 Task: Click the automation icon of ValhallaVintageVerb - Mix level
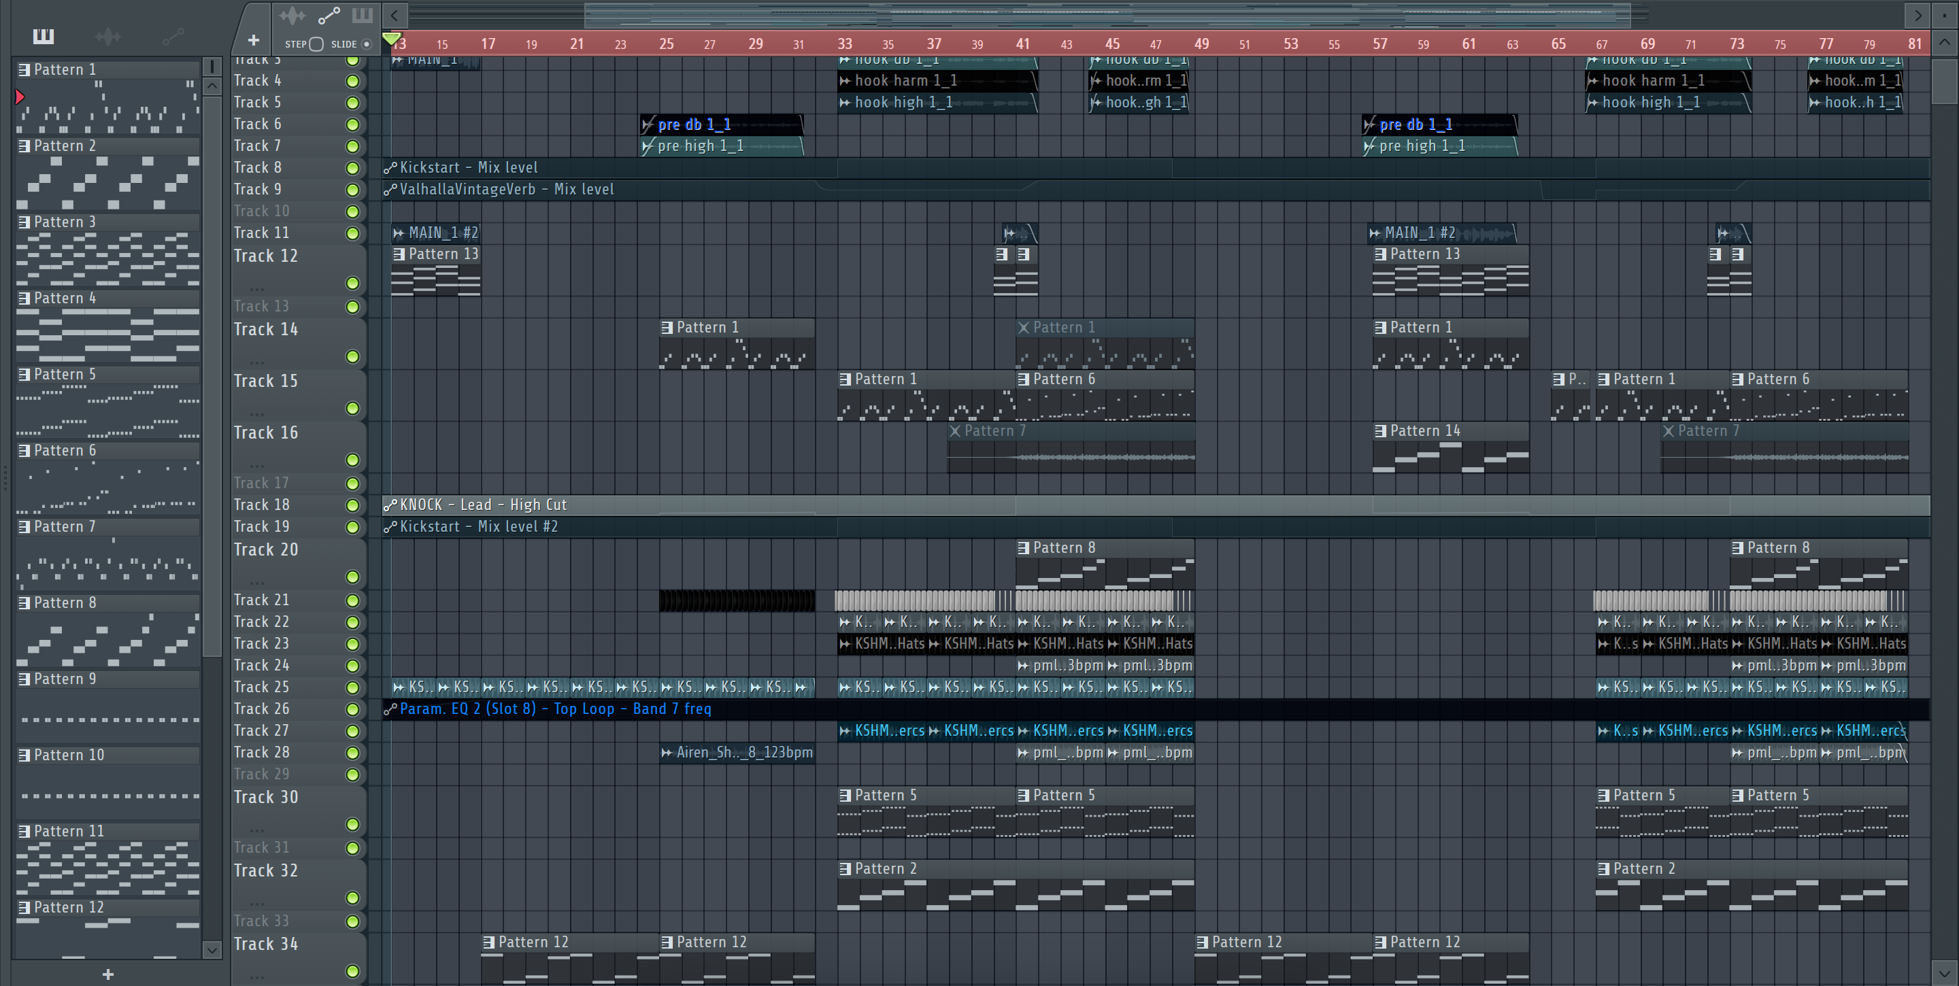point(390,189)
